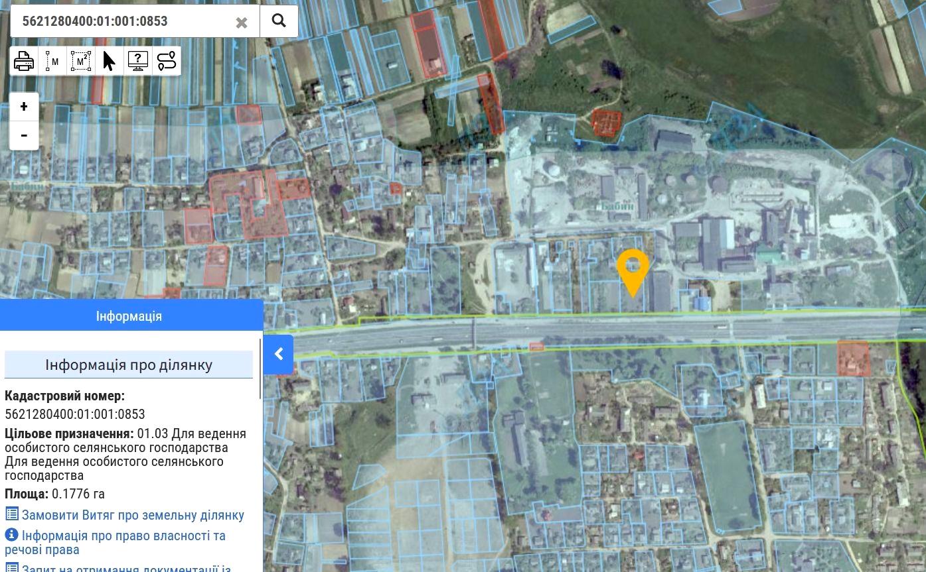Select the red parcel near the highway's right end
Image resolution: width=926 pixels, height=572 pixels.
pyautogui.click(x=853, y=359)
